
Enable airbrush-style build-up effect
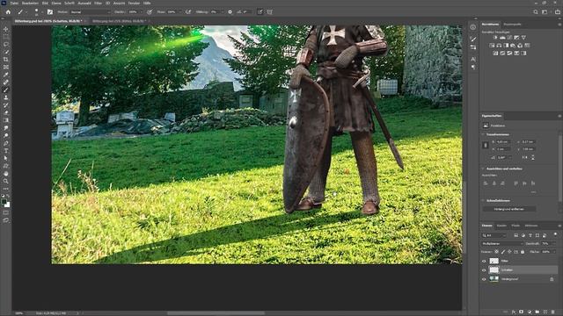pos(188,11)
